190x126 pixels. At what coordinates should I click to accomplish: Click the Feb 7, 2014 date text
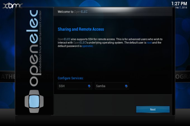(x=181, y=8)
